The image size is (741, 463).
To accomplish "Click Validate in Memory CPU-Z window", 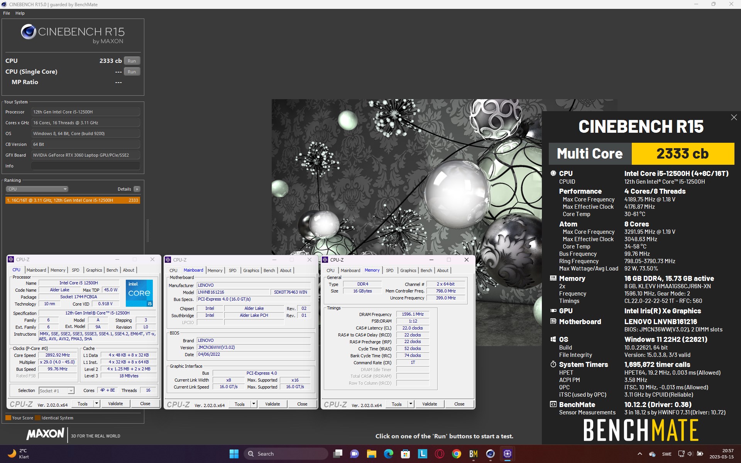I will 430,404.
